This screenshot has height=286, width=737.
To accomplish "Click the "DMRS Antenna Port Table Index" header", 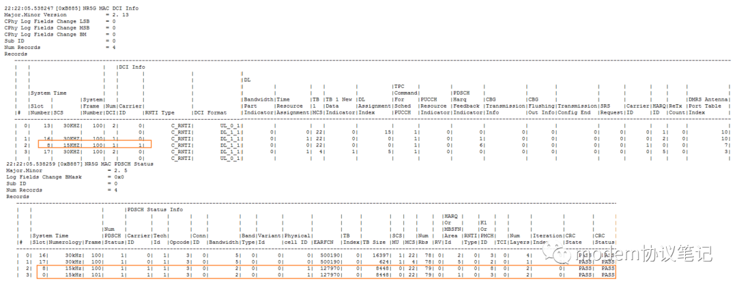I will 708,106.
